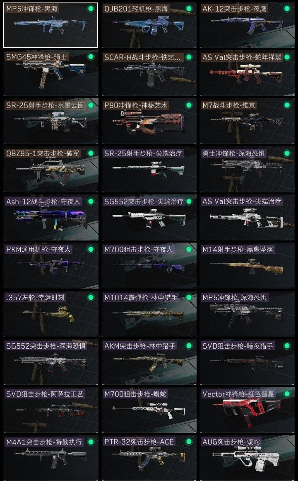Click green dot on P90冲锋枪-神秘艺术

[x=189, y=105]
